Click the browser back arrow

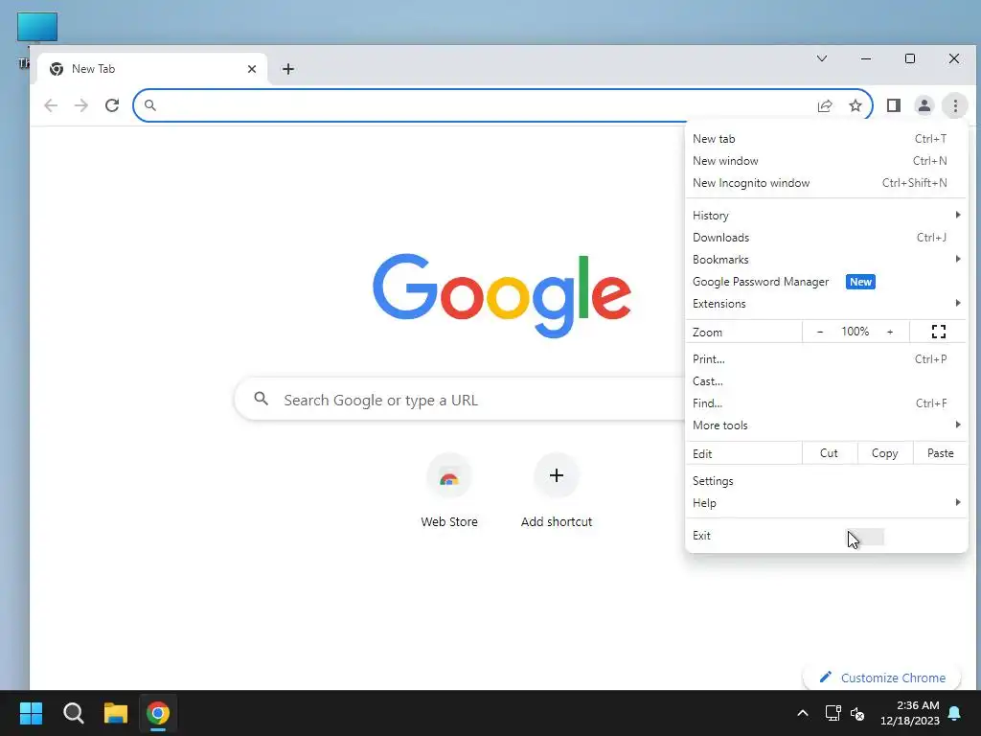pos(51,105)
